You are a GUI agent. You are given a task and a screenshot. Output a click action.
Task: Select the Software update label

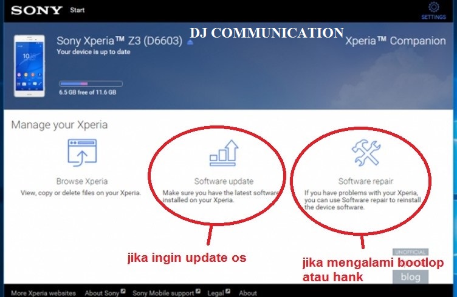click(x=224, y=181)
